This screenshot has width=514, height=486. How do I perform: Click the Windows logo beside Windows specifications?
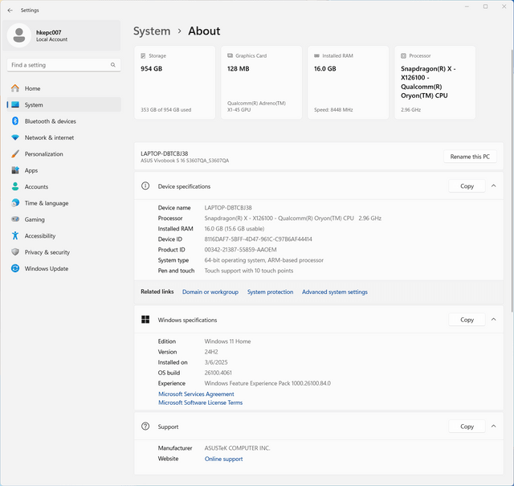(145, 320)
